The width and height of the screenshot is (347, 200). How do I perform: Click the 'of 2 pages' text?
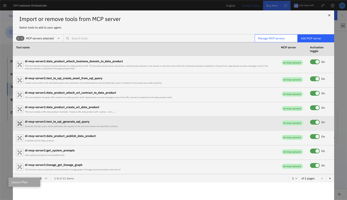[308, 178]
